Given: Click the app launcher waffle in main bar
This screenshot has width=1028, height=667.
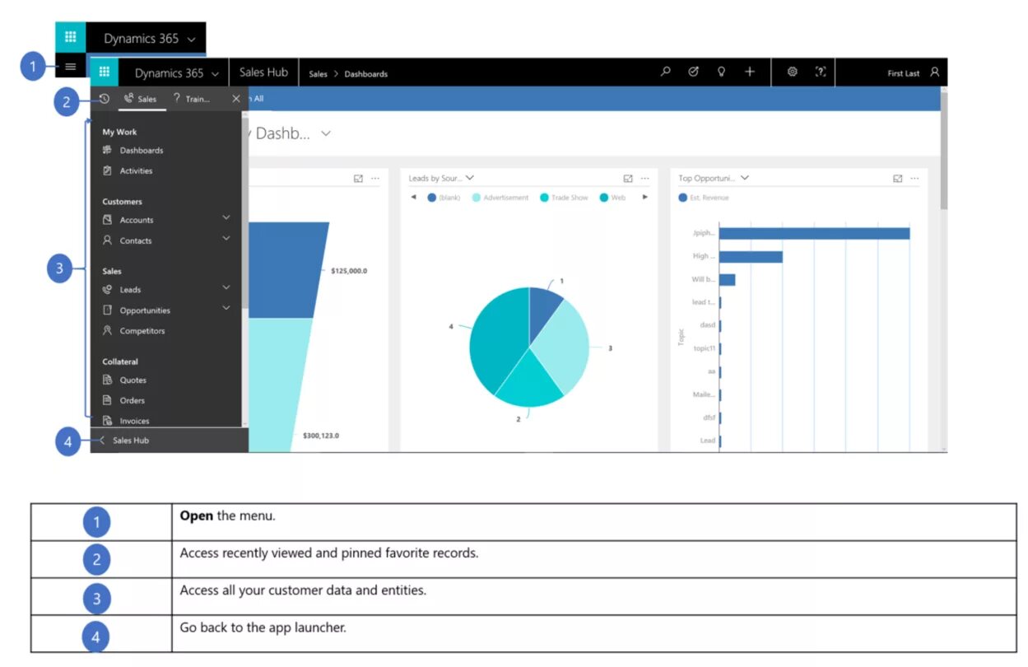Looking at the screenshot, I should pyautogui.click(x=105, y=72).
